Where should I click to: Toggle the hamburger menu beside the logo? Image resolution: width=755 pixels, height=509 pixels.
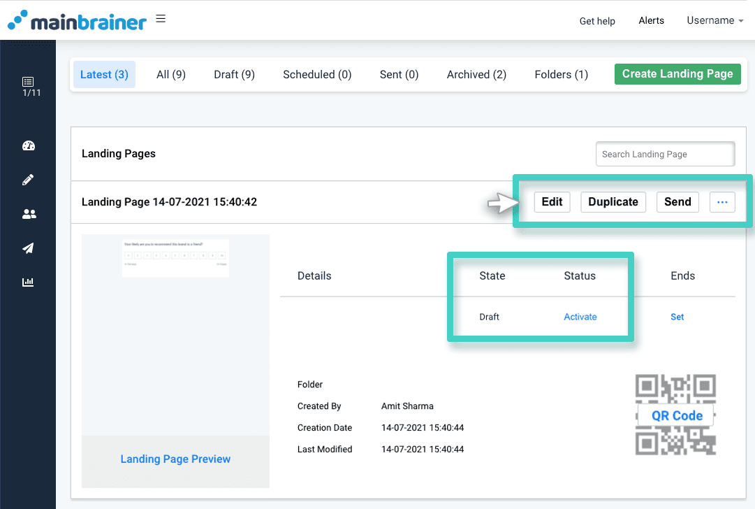coord(161,19)
